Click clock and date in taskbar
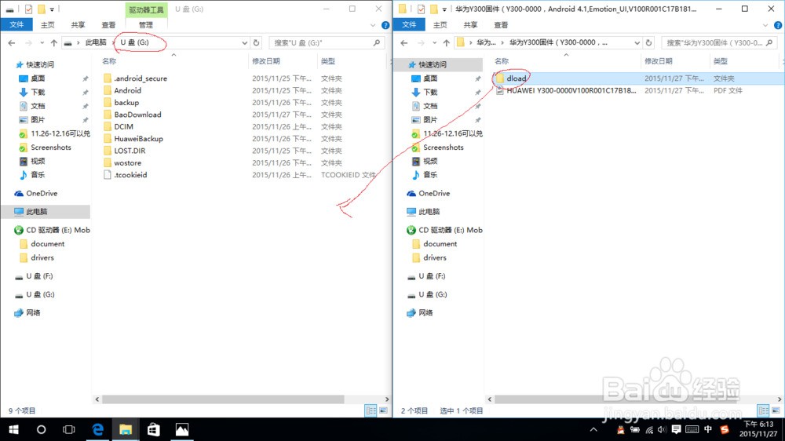 click(758, 429)
